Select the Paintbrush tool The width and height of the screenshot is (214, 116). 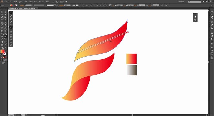tap(5, 23)
